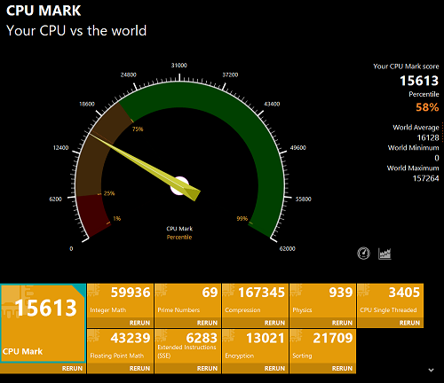Switch to the distribution chart view icon
The height and width of the screenshot is (383, 444).
[x=385, y=254]
